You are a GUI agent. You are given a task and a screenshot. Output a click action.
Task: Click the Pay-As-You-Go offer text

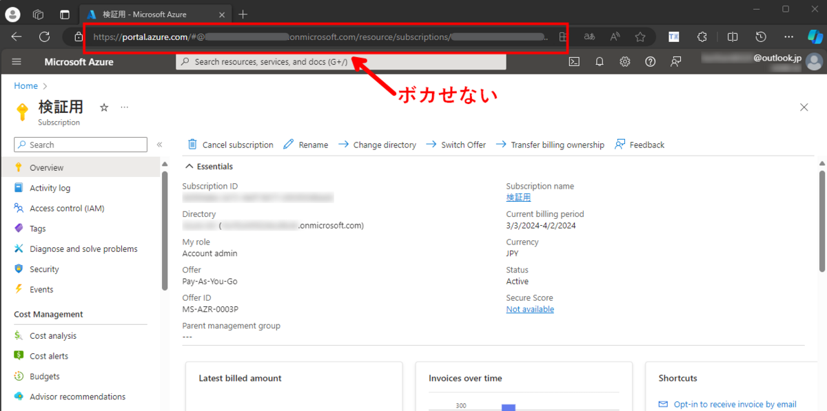click(210, 281)
